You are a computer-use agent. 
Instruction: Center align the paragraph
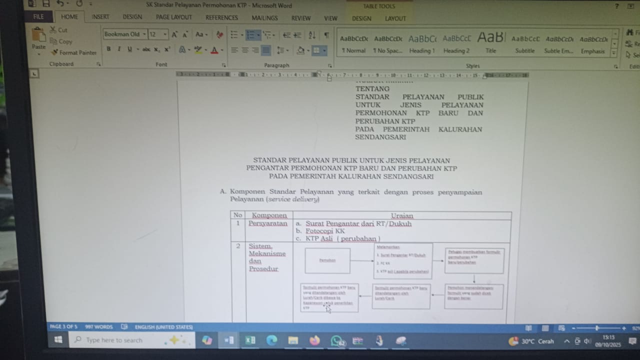(245, 50)
